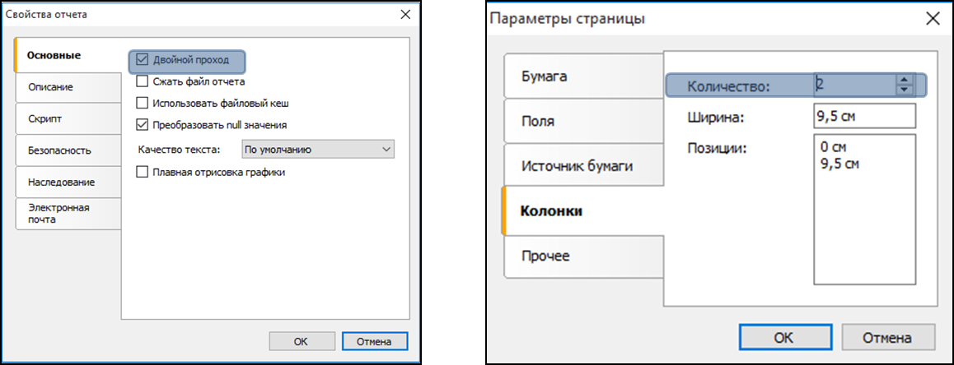Select the Безопасность tab

[68, 150]
